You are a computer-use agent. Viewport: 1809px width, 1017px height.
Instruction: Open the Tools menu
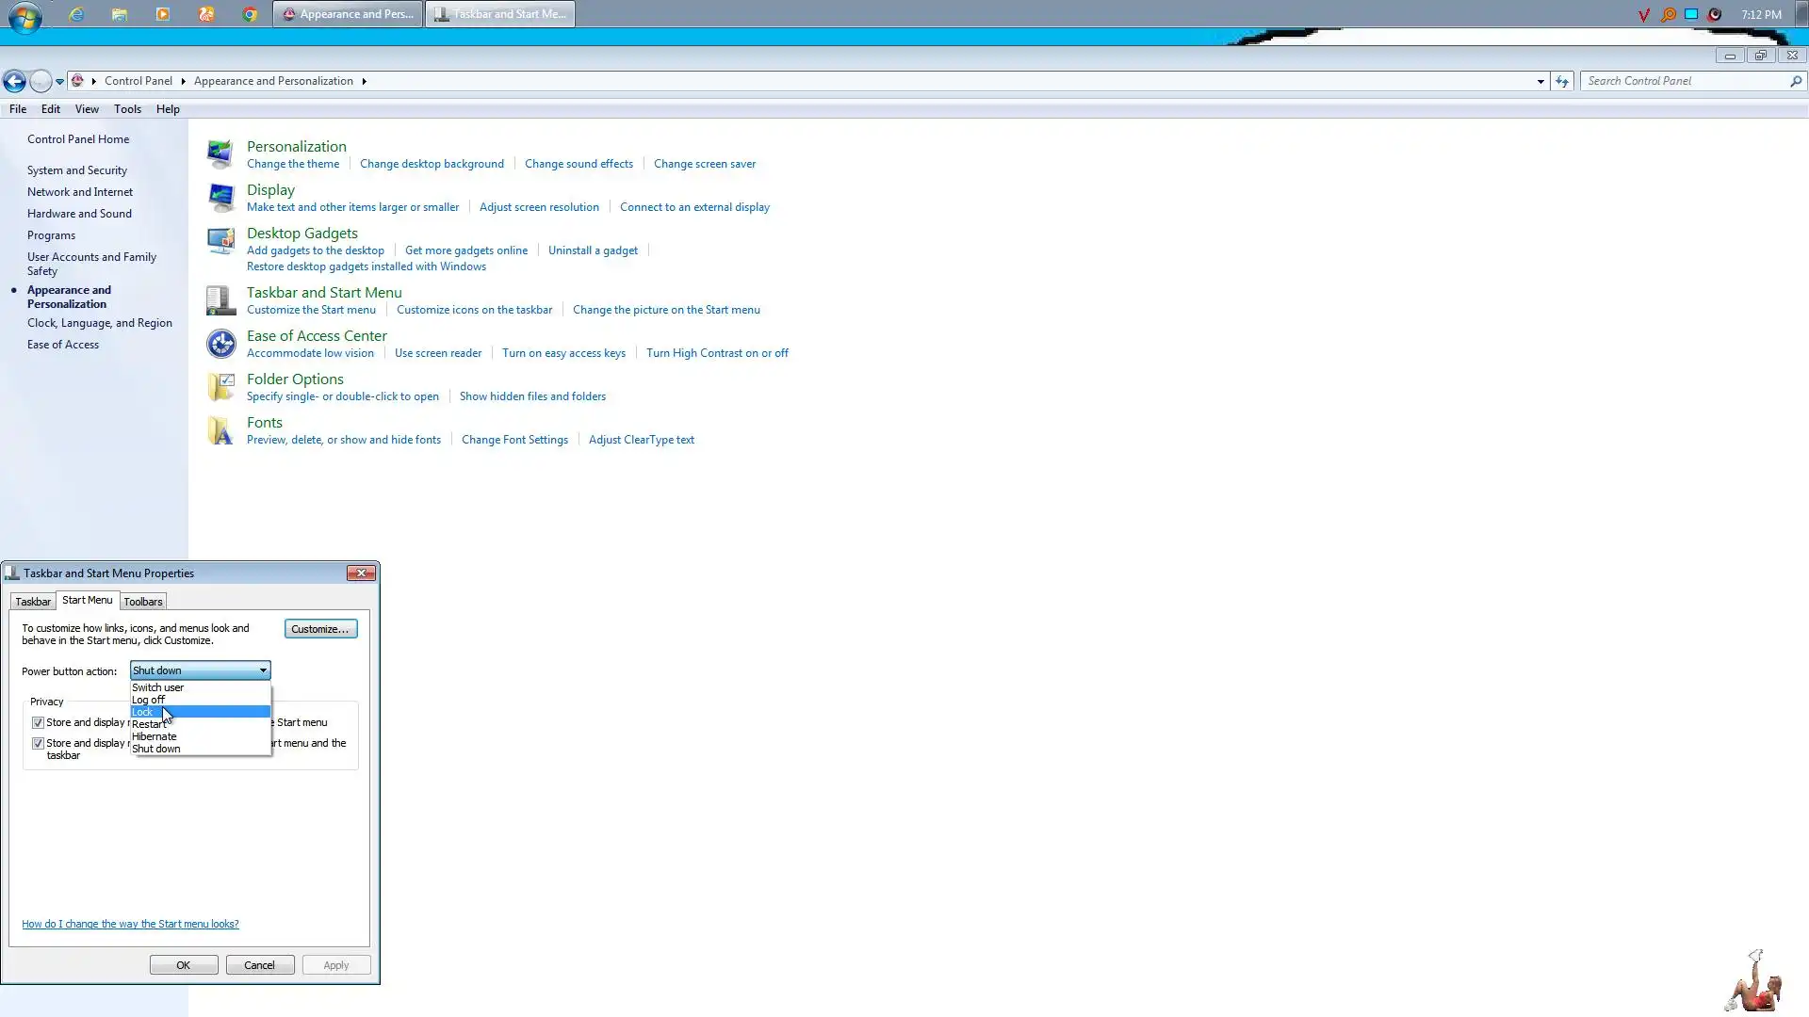click(x=127, y=109)
